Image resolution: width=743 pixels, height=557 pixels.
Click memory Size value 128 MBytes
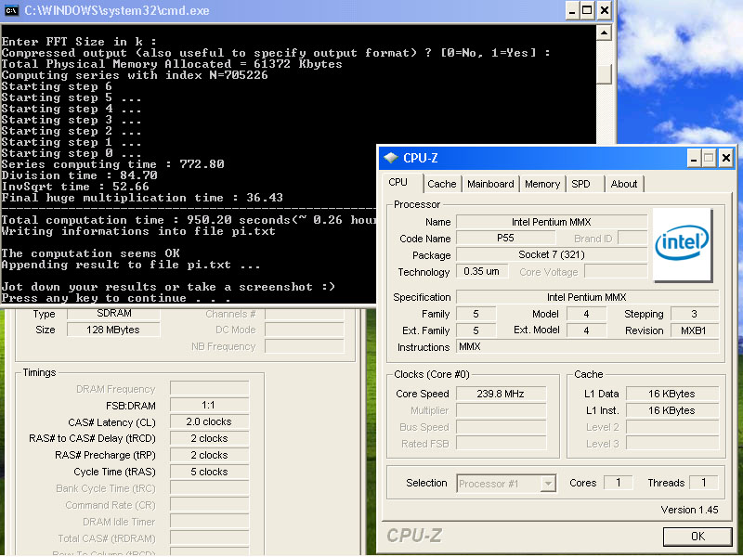[113, 330]
